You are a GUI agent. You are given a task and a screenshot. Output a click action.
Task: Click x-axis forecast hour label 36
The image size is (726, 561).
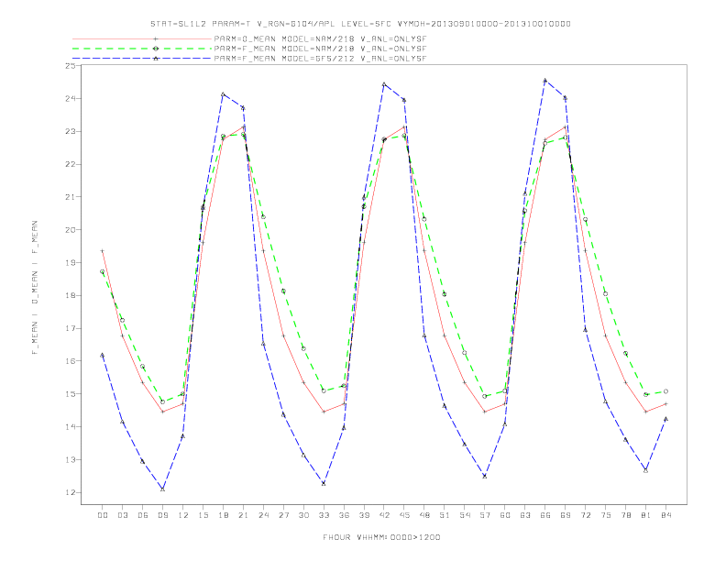344,515
